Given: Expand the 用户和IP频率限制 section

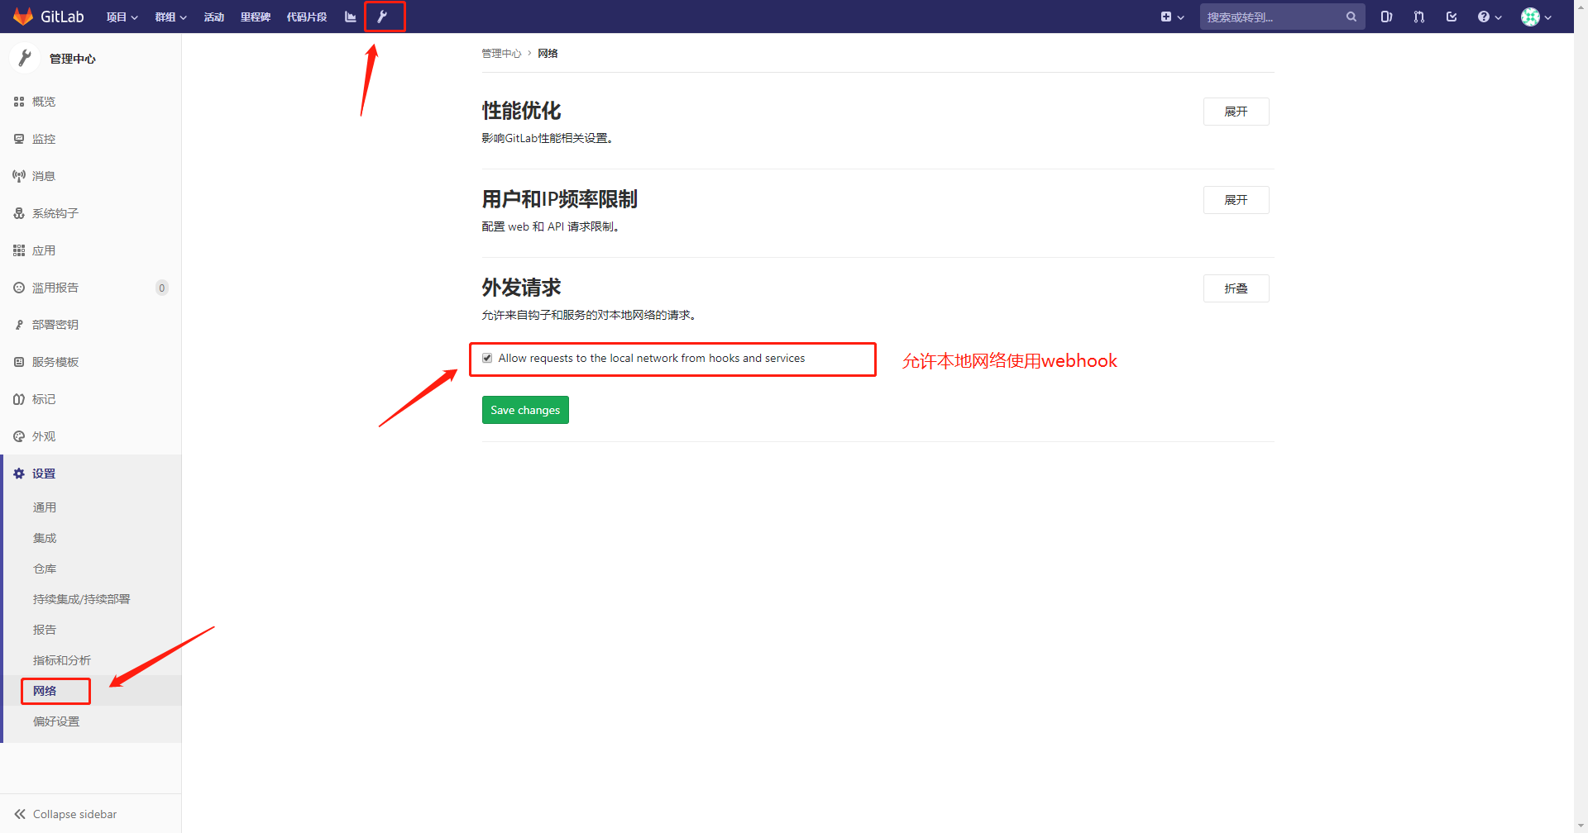Looking at the screenshot, I should point(1236,200).
